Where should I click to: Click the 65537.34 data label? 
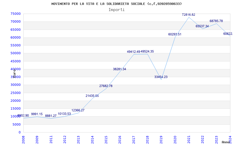point(202,26)
